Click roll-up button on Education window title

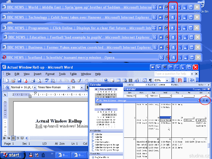(173, 37)
